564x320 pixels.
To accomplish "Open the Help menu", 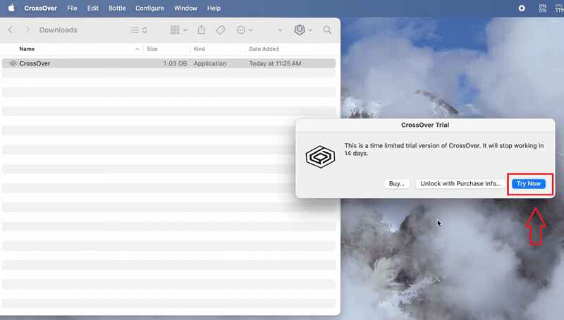I will click(214, 8).
